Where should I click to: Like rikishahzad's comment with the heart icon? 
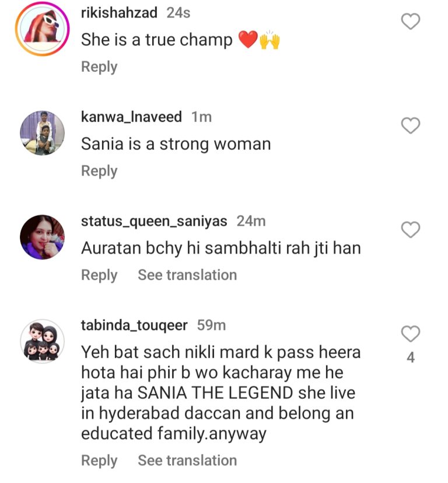point(411,22)
